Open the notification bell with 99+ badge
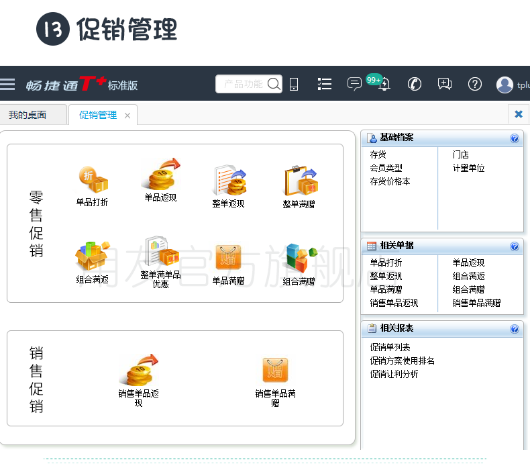This screenshot has height=472, width=530. [384, 83]
